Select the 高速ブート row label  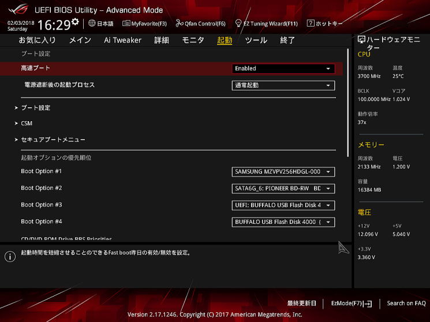[35, 68]
